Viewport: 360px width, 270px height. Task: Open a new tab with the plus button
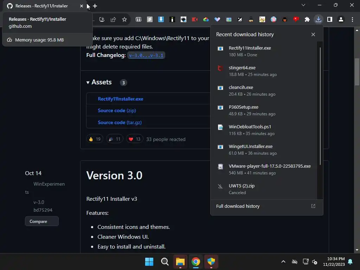pyautogui.click(x=95, y=6)
